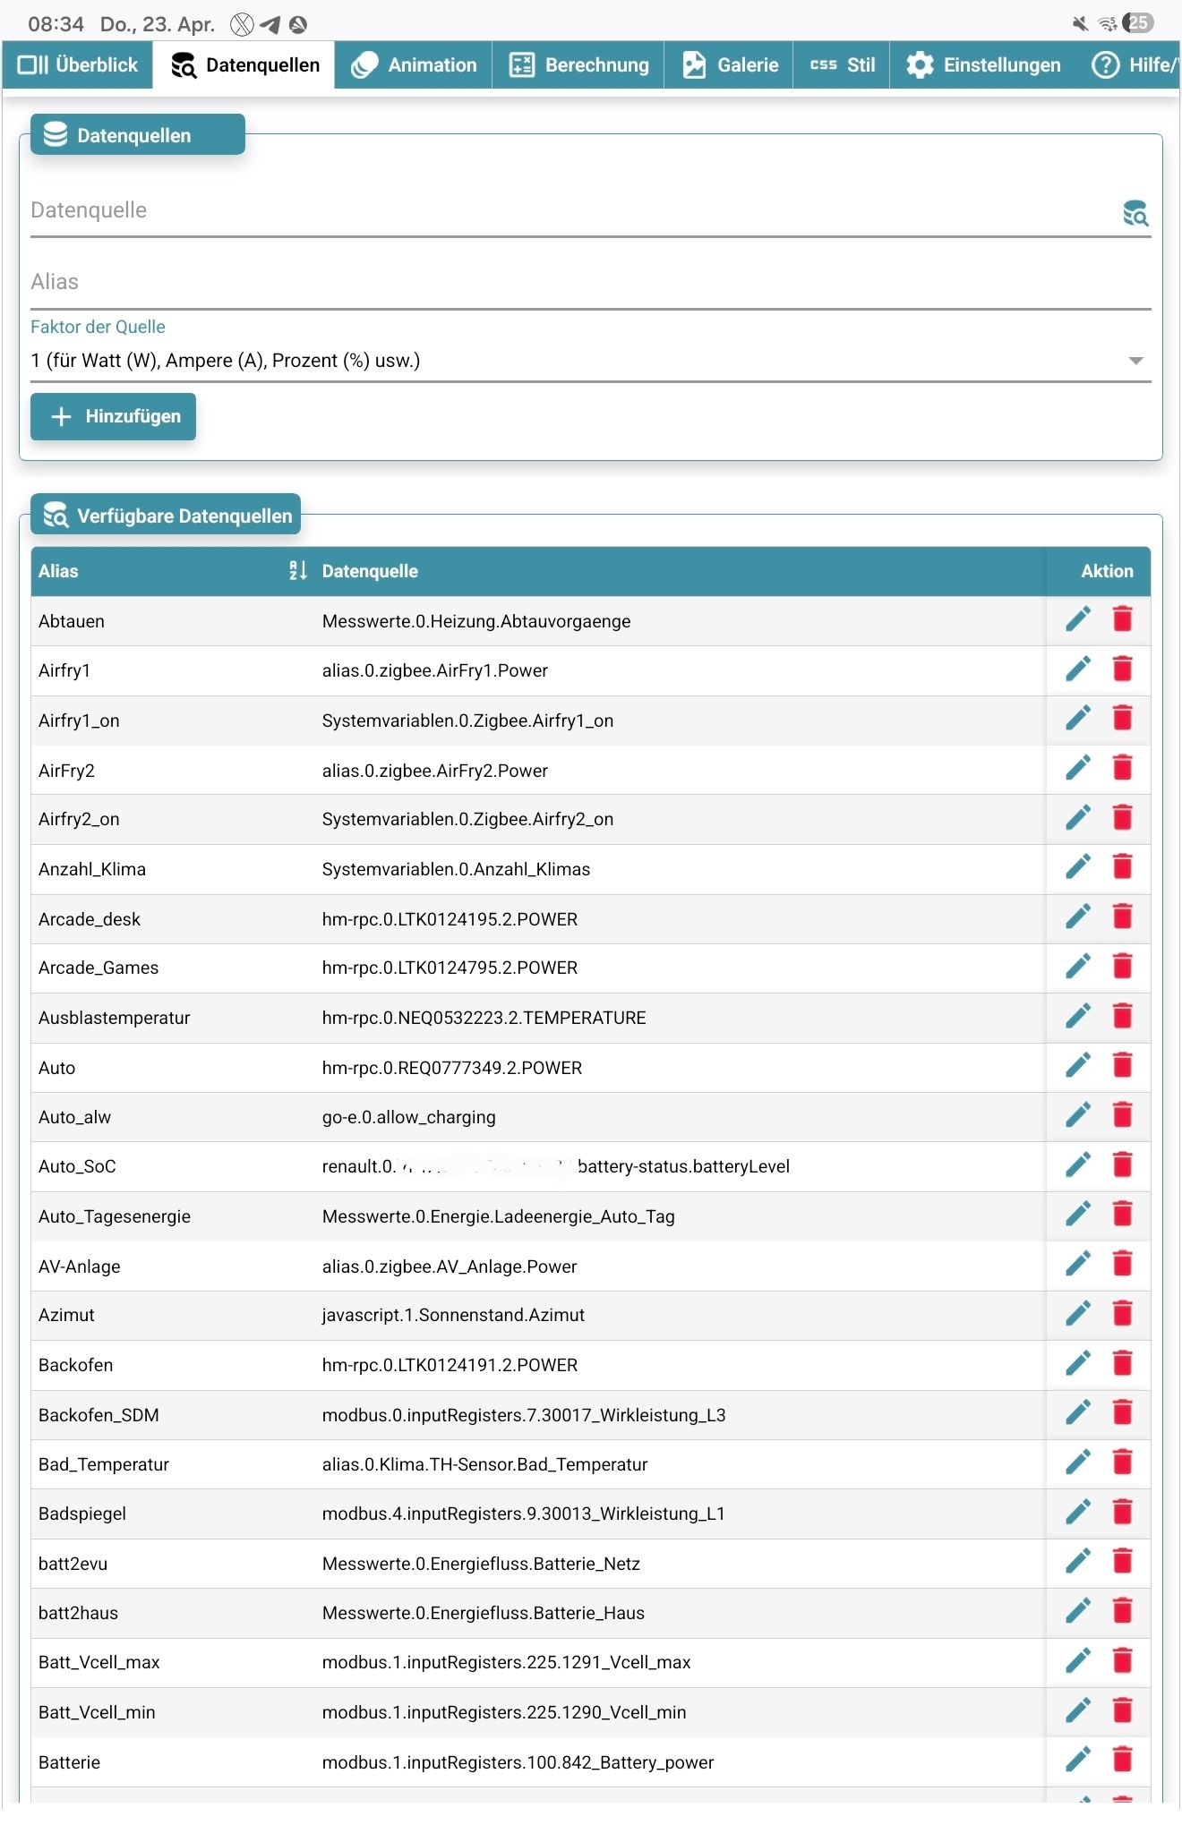1182x1825 pixels.
Task: Delete the Airfry1 data source
Action: 1122,669
